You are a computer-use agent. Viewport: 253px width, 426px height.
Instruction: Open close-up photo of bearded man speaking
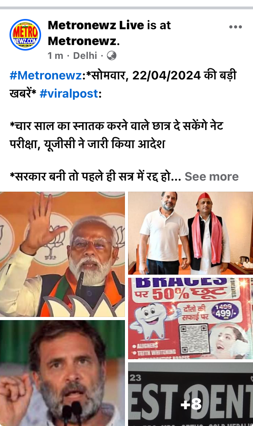(62, 373)
